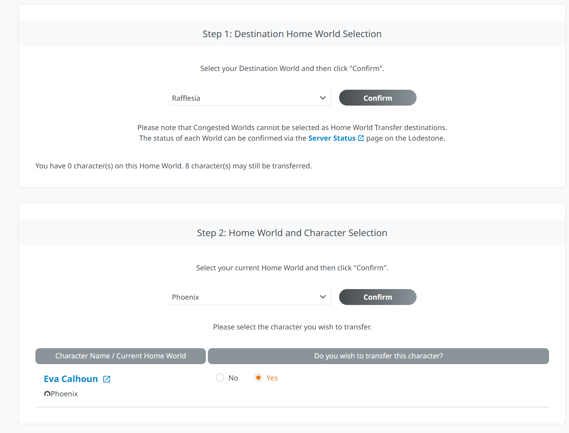Click the Step 2 Character Selection heading
Viewport: 569px width, 433px height.
pos(292,233)
